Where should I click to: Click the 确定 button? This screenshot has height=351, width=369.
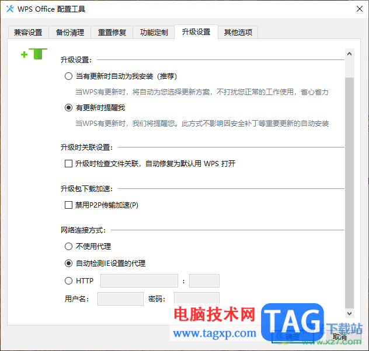click(293, 336)
